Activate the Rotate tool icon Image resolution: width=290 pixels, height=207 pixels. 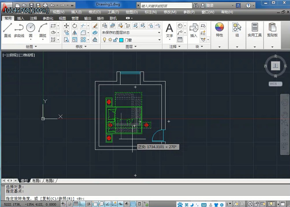tap(75, 26)
